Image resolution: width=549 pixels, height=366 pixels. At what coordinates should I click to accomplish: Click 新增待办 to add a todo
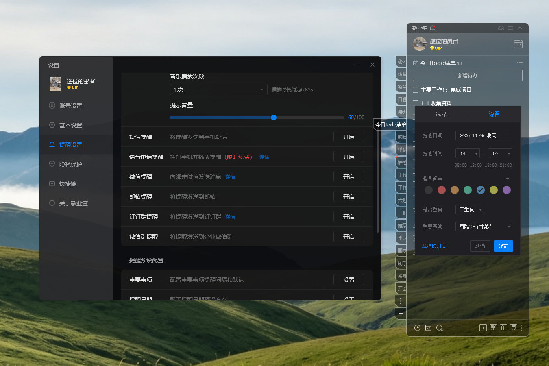tap(468, 75)
